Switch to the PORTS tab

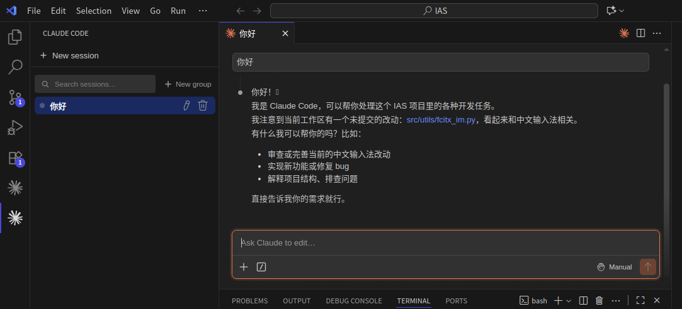(x=457, y=301)
